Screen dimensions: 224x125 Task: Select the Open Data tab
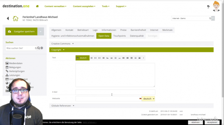(x=104, y=36)
